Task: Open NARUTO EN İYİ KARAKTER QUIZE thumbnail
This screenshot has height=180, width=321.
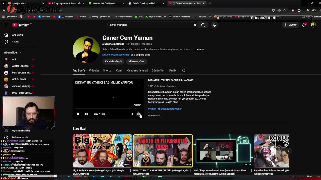Action: coord(163,151)
